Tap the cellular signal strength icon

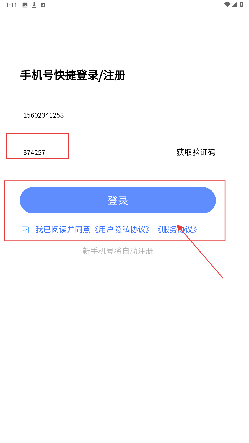[234, 5]
